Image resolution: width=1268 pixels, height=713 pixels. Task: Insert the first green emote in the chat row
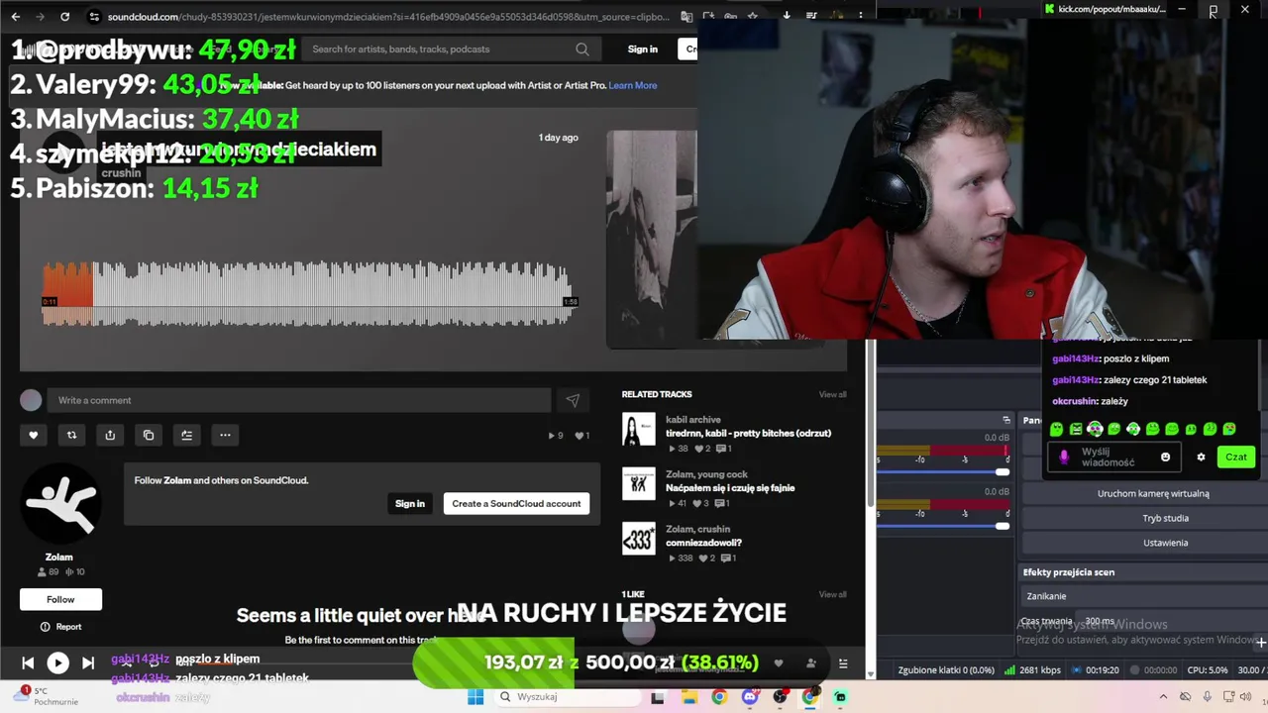pyautogui.click(x=1056, y=429)
